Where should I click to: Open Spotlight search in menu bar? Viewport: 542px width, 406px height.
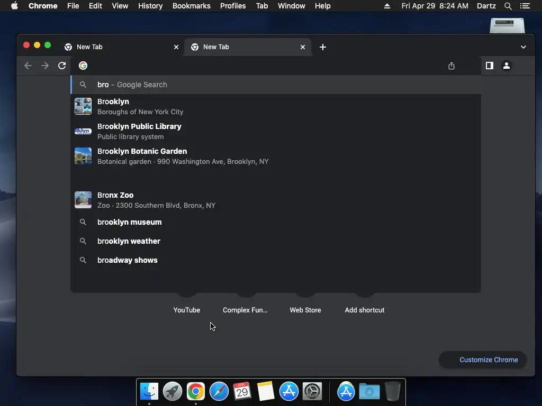pyautogui.click(x=508, y=6)
